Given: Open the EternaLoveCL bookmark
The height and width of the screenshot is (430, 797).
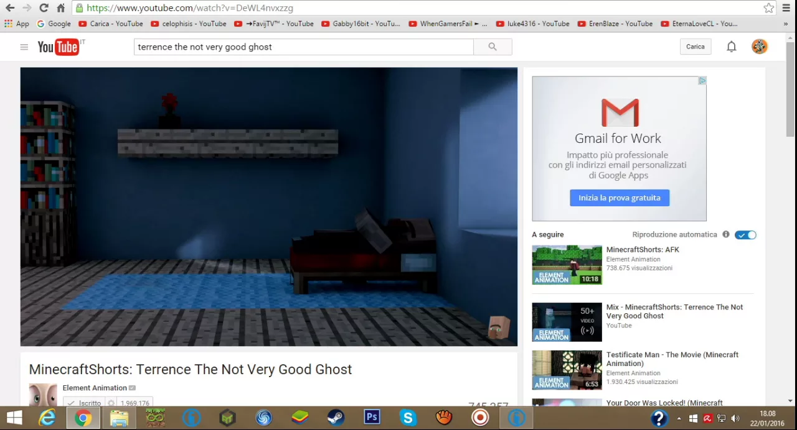Looking at the screenshot, I should 699,24.
